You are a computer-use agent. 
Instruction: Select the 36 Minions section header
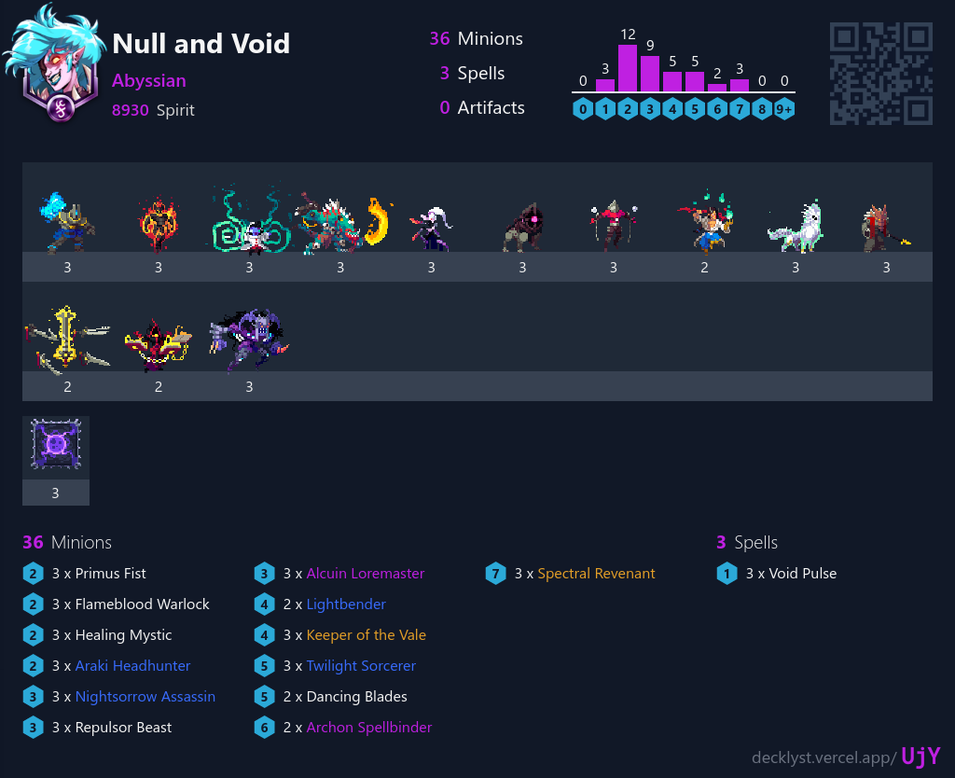coord(65,542)
